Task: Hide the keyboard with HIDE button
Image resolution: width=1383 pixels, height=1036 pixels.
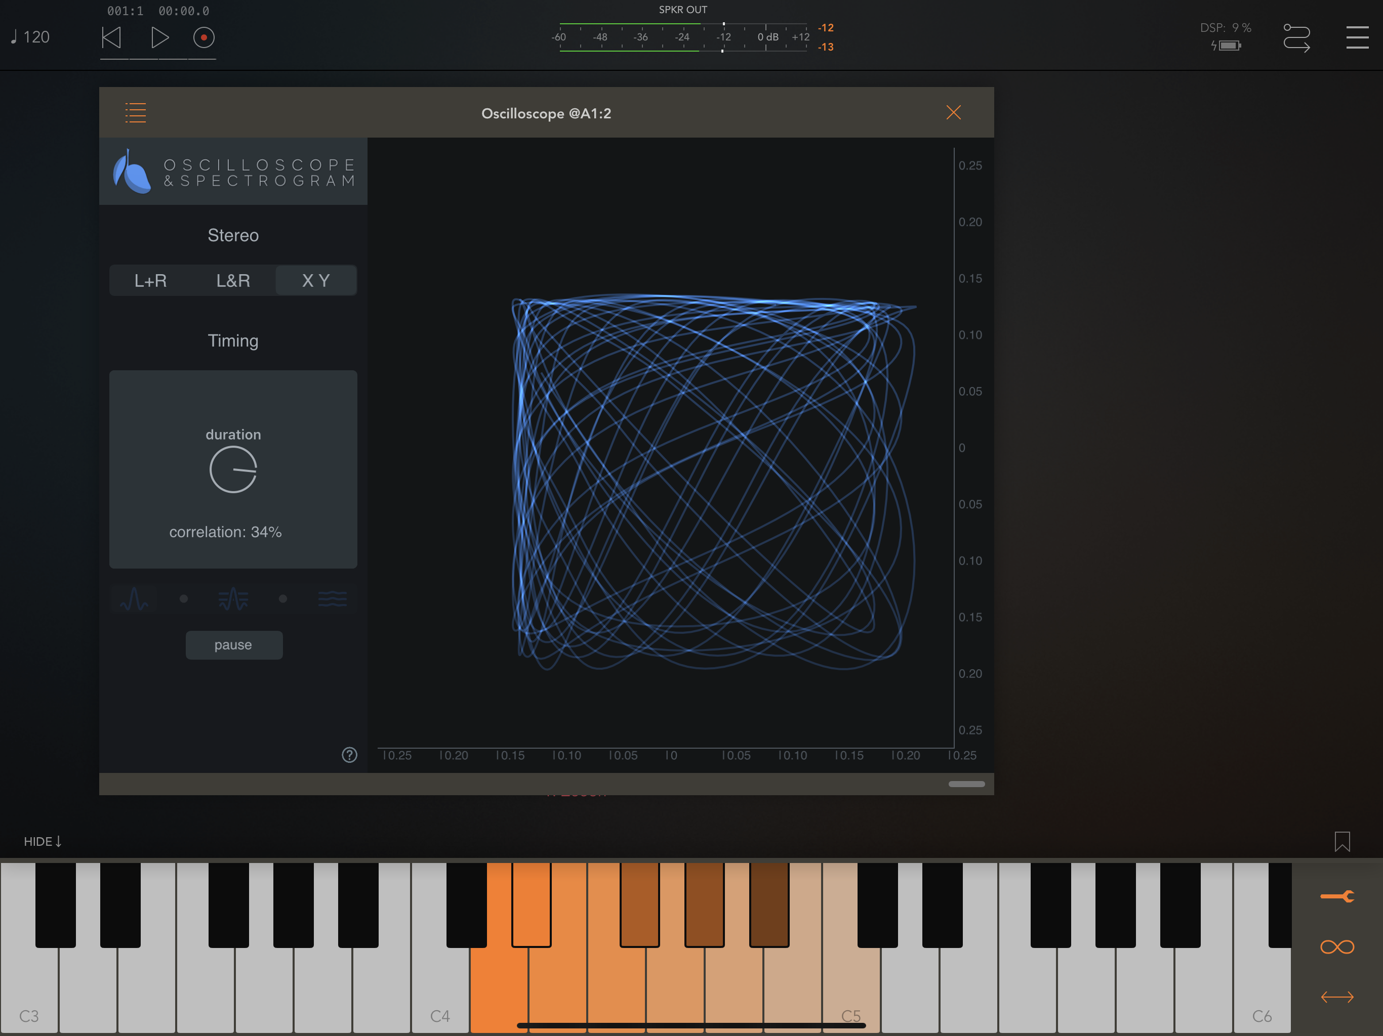Action: pyautogui.click(x=43, y=841)
